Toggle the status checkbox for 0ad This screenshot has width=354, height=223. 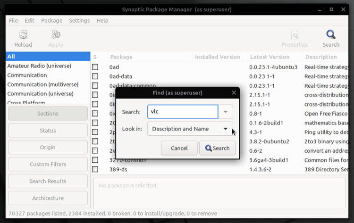pyautogui.click(x=95, y=67)
